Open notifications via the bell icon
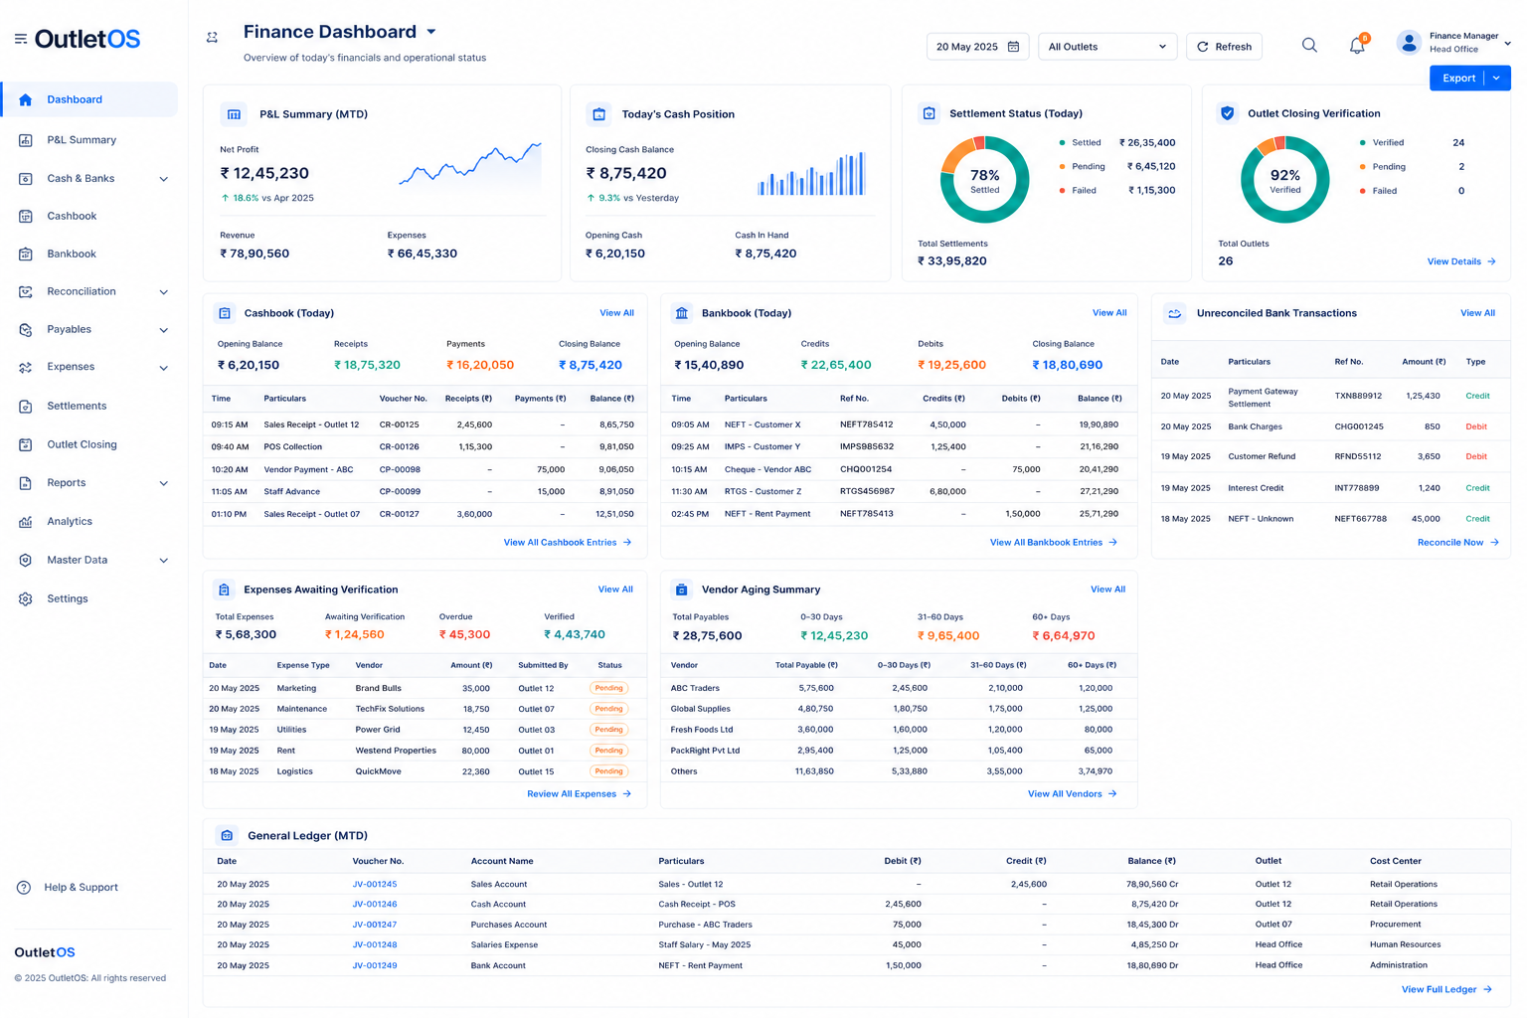 click(1357, 46)
